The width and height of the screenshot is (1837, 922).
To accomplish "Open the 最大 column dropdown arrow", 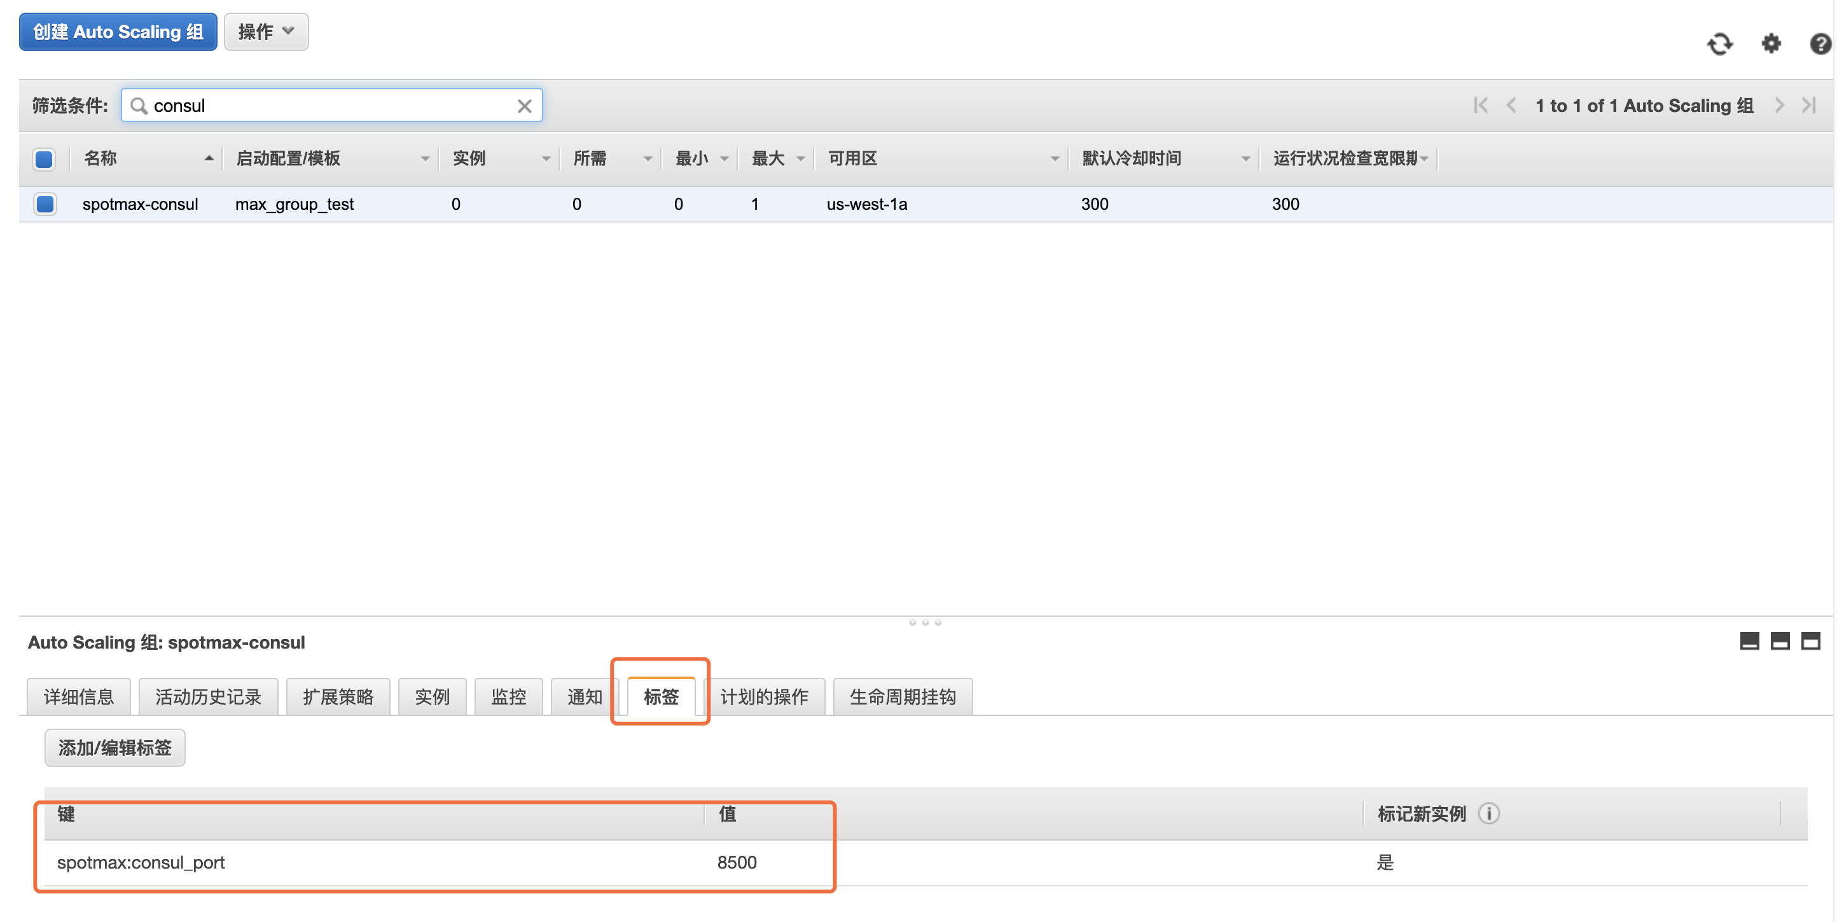I will tap(800, 159).
